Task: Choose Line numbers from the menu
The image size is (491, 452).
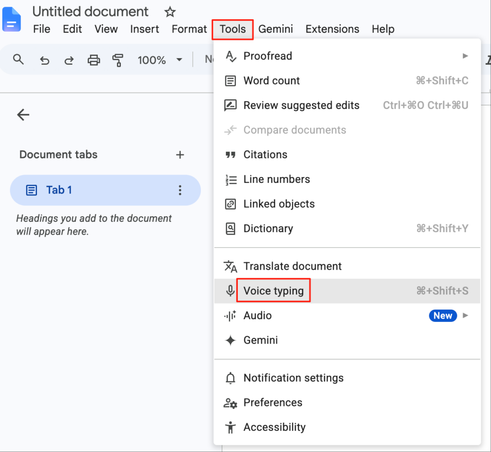Action: [x=347, y=179]
